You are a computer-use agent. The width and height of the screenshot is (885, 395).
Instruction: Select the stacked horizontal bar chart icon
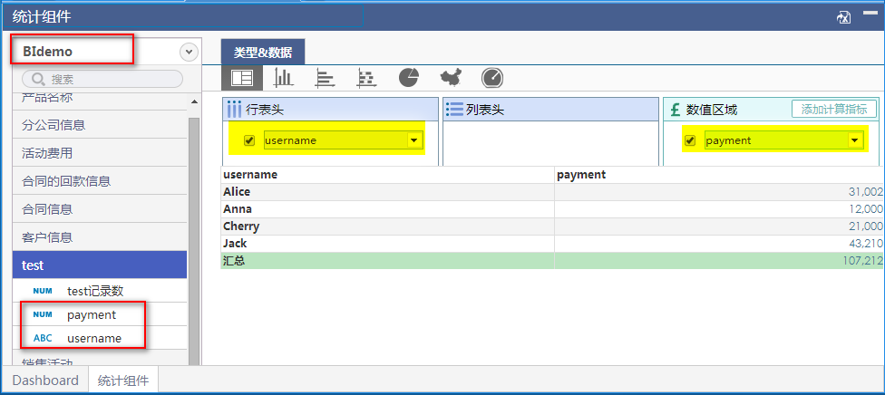coord(366,78)
